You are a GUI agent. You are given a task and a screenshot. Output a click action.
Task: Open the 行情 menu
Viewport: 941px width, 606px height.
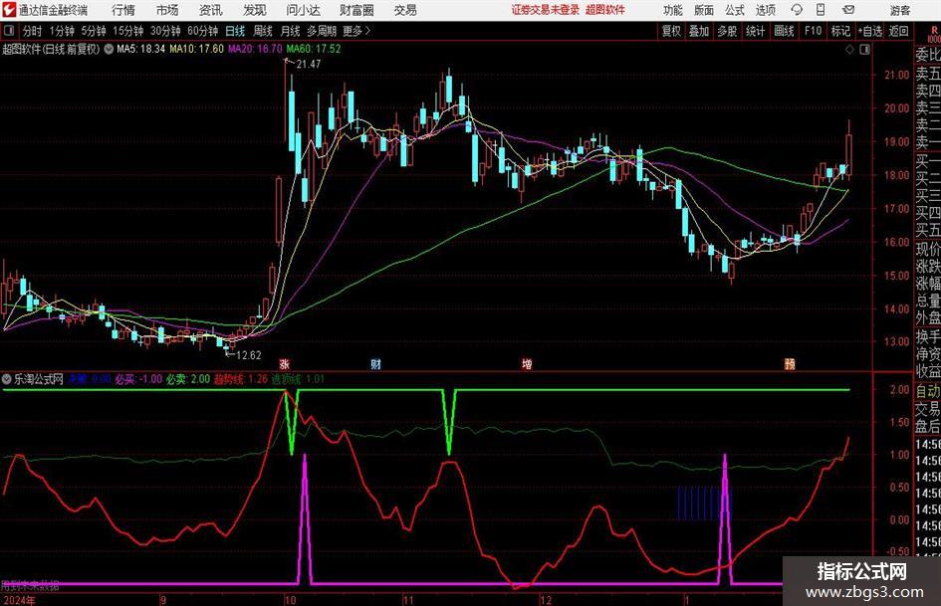(x=123, y=10)
